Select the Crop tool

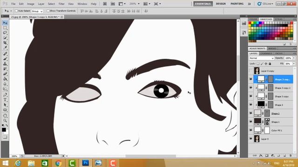pos(5,43)
